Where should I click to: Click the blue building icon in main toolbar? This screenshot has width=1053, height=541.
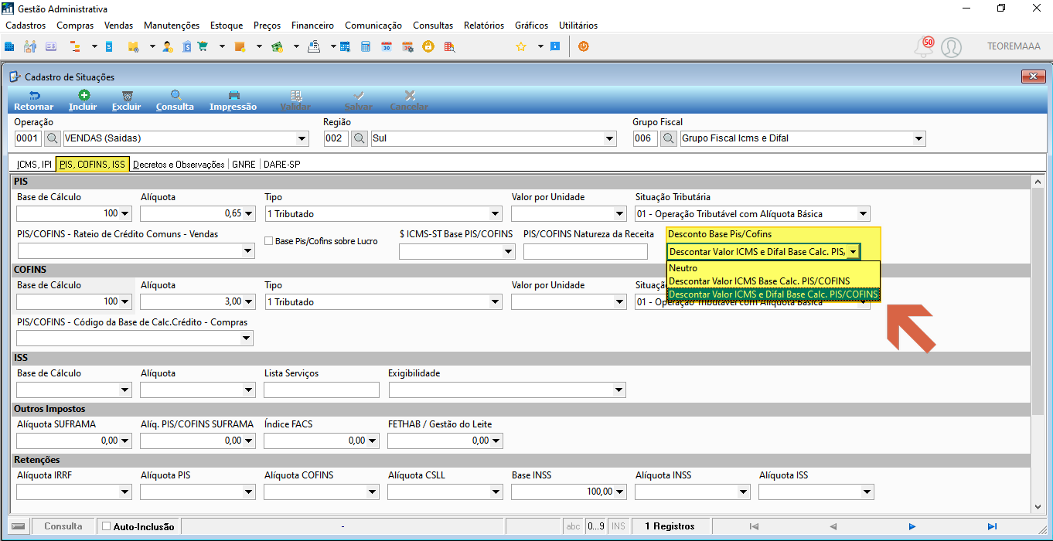coord(10,46)
